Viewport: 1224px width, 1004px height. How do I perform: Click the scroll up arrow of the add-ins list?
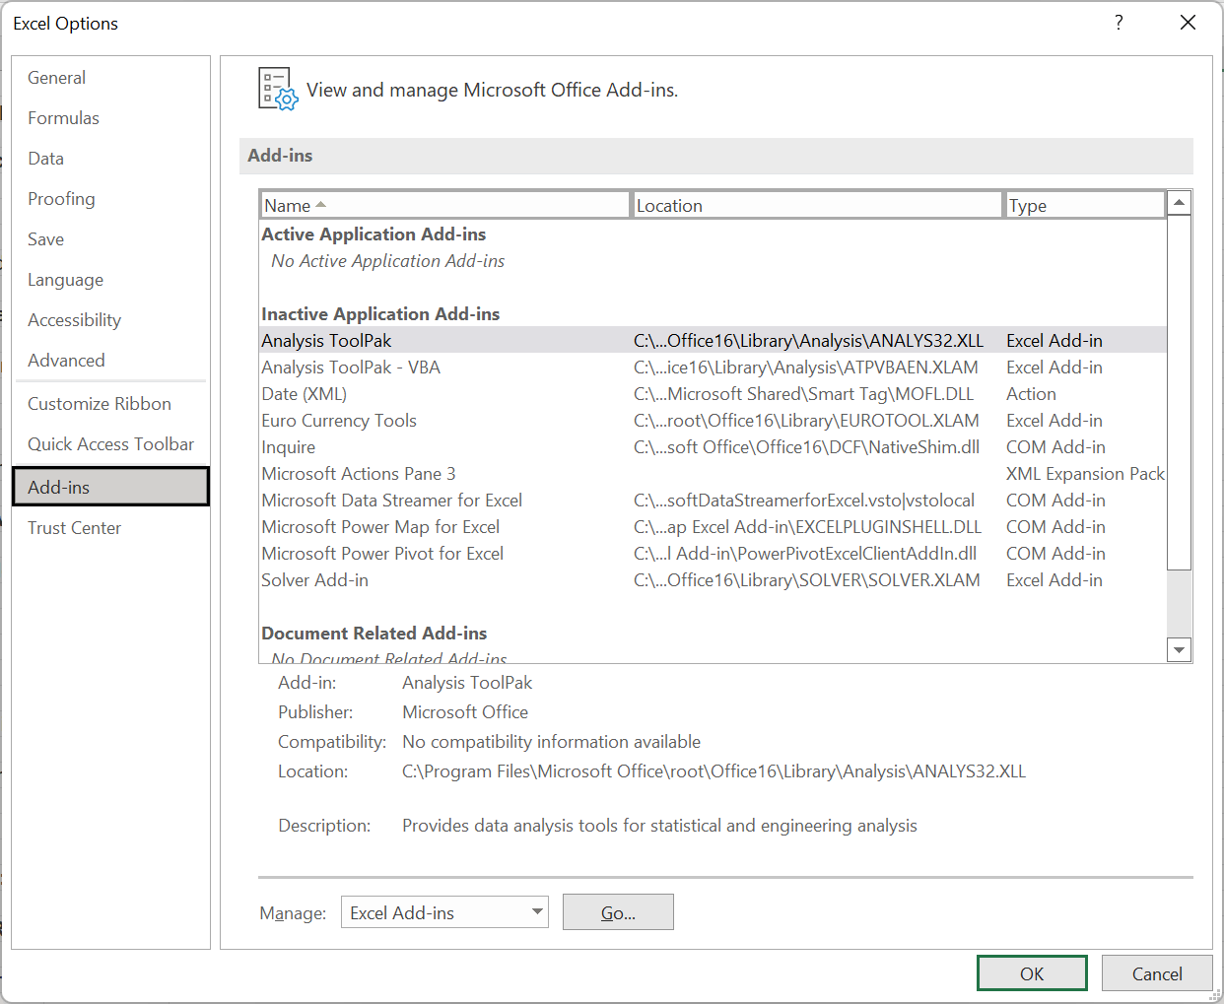(1179, 203)
